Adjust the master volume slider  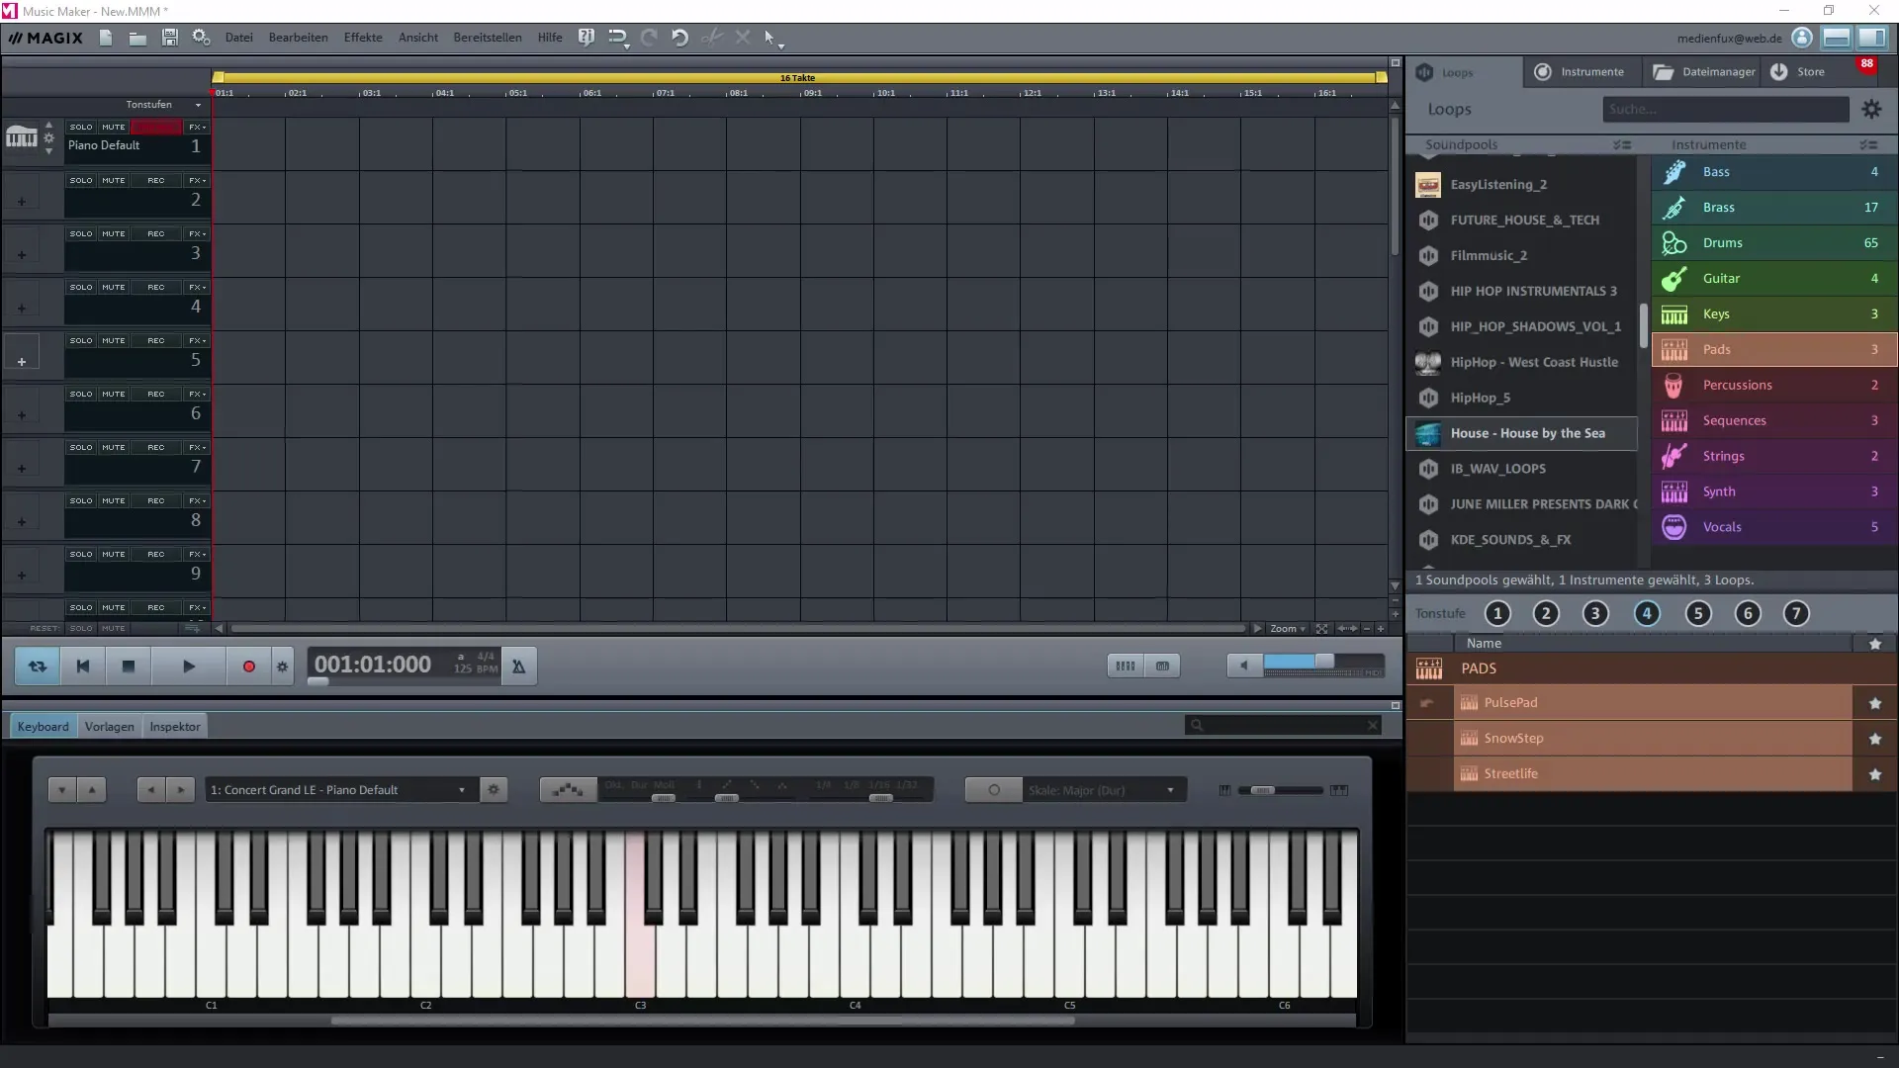click(x=1323, y=662)
